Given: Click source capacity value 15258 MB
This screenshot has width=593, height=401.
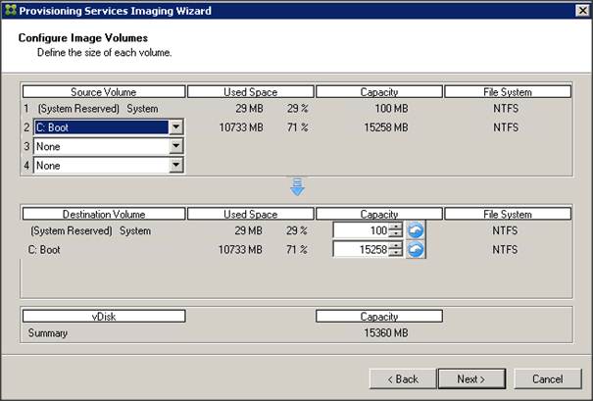Looking at the screenshot, I should (386, 127).
